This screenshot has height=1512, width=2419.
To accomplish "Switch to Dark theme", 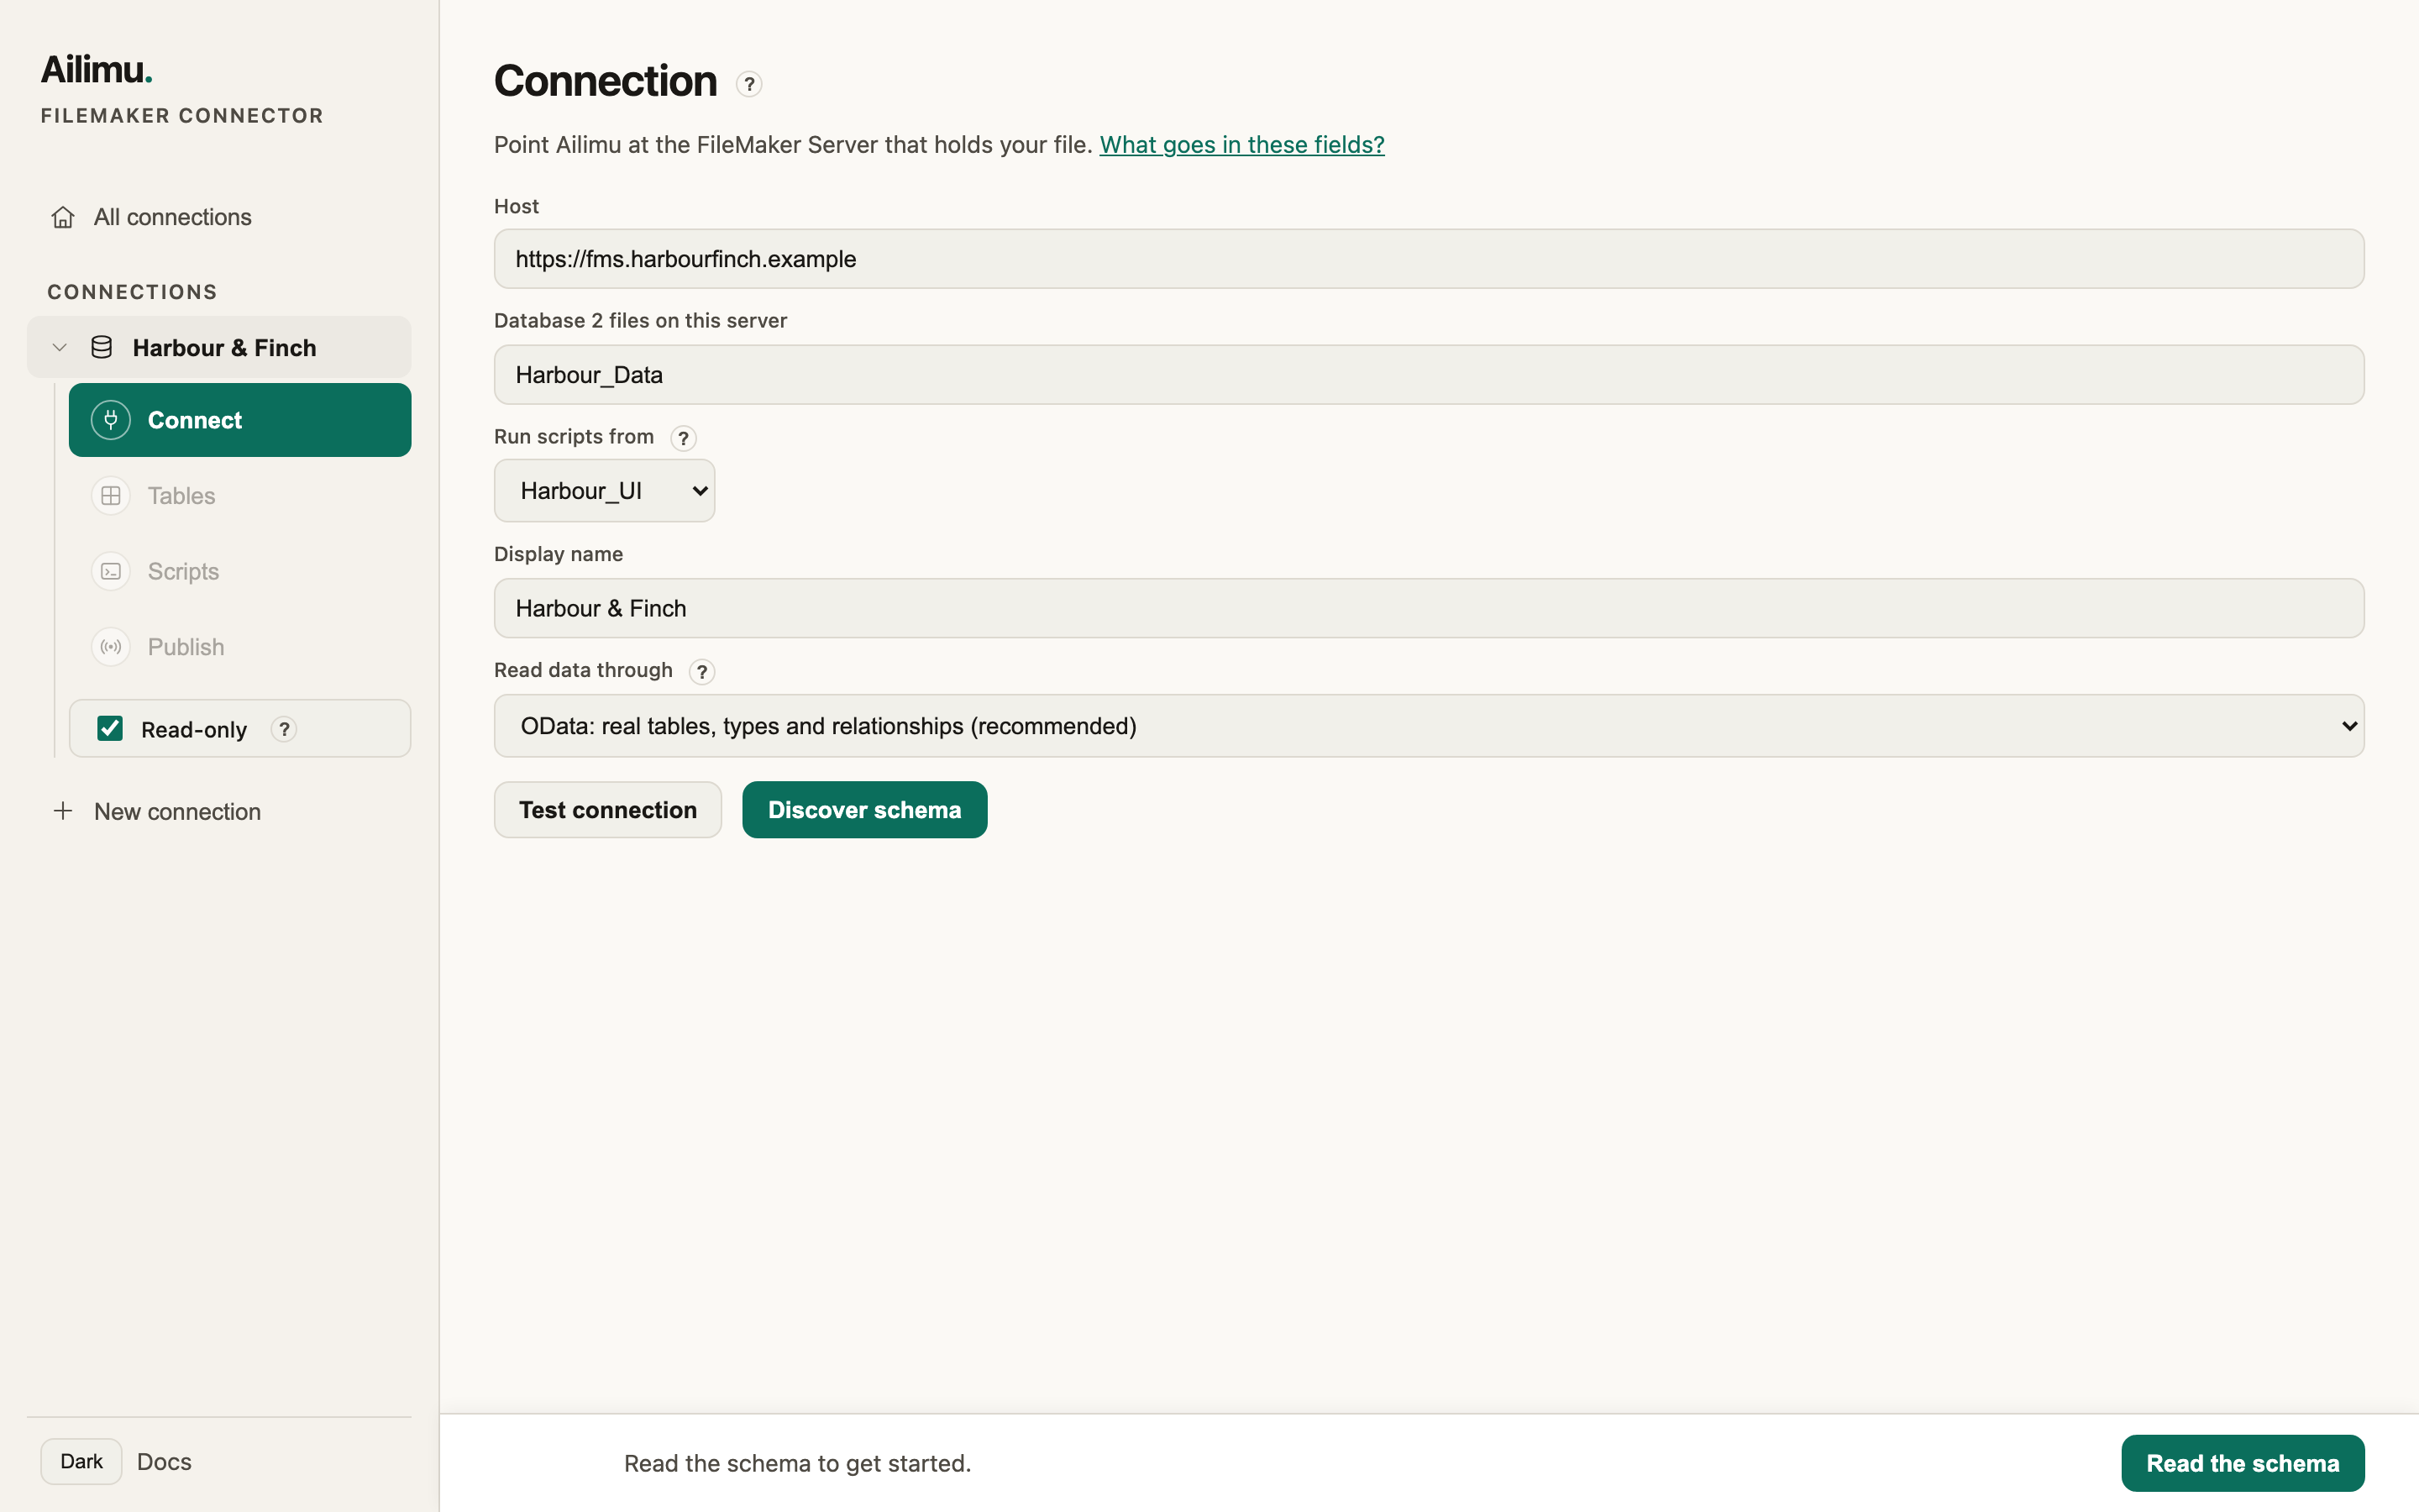I will 81,1461.
